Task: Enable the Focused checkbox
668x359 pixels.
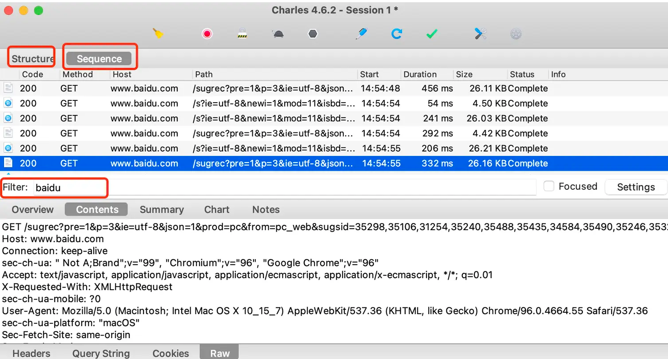Action: [549, 186]
